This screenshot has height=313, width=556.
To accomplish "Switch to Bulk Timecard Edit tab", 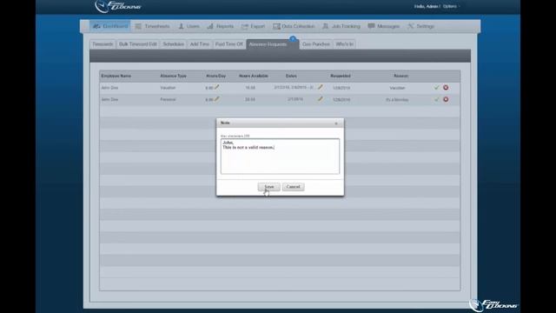I will click(137, 44).
